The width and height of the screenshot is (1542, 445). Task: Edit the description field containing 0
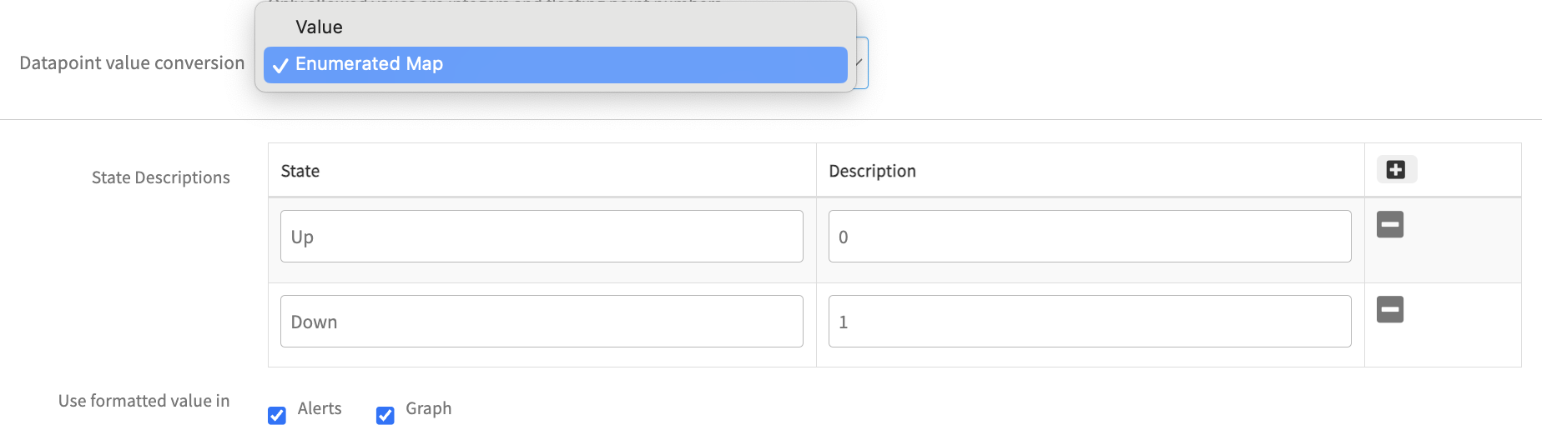1089,237
